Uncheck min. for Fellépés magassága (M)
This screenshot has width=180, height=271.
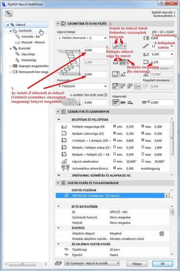[x=115, y=126]
